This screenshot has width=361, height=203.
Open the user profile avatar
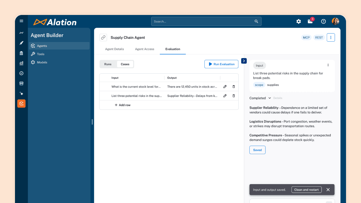(x=335, y=21)
